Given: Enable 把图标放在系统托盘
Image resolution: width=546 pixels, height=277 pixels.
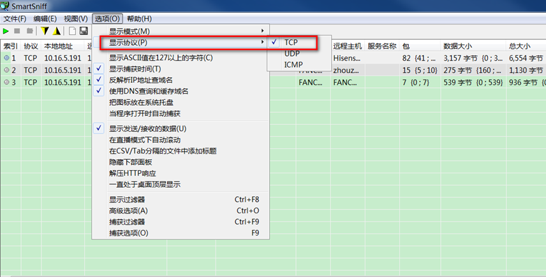Looking at the screenshot, I should (181, 102).
